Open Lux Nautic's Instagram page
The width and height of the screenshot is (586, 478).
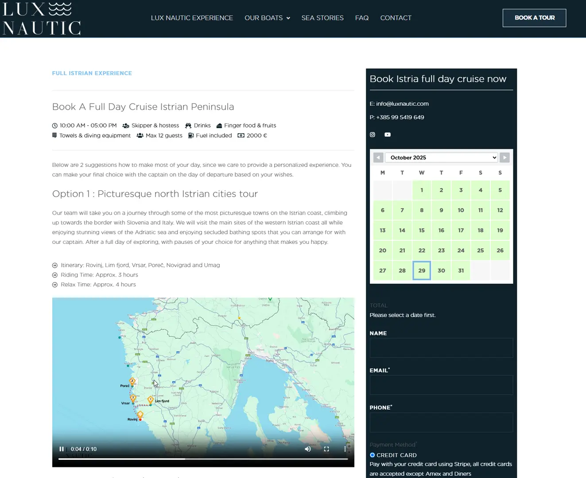tap(372, 135)
